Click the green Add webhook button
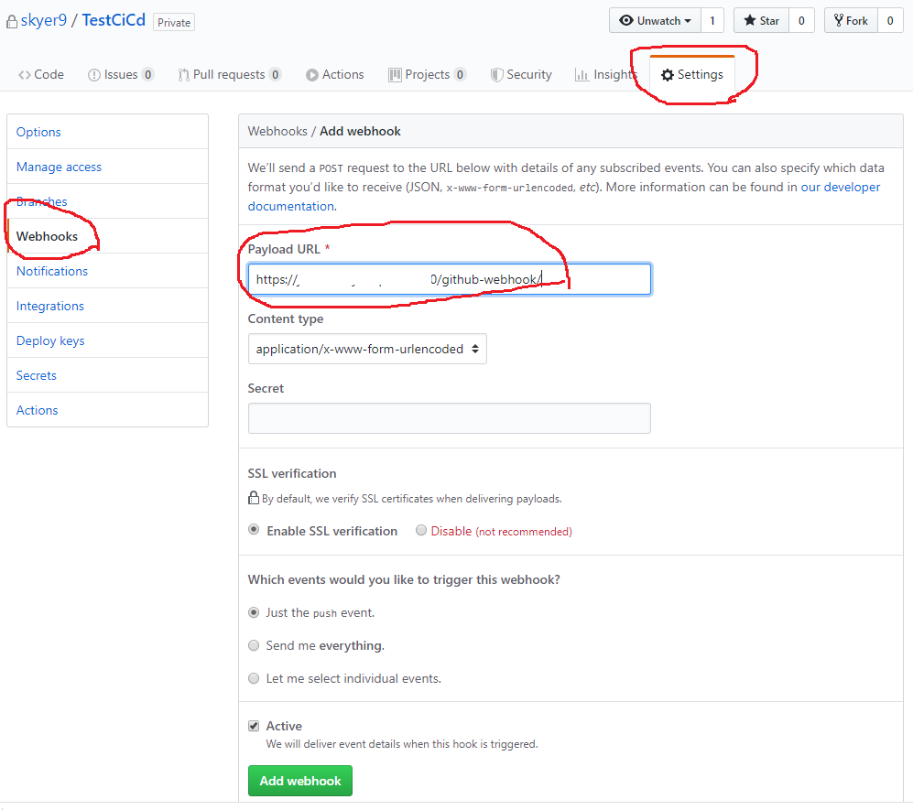913x810 pixels. (300, 781)
